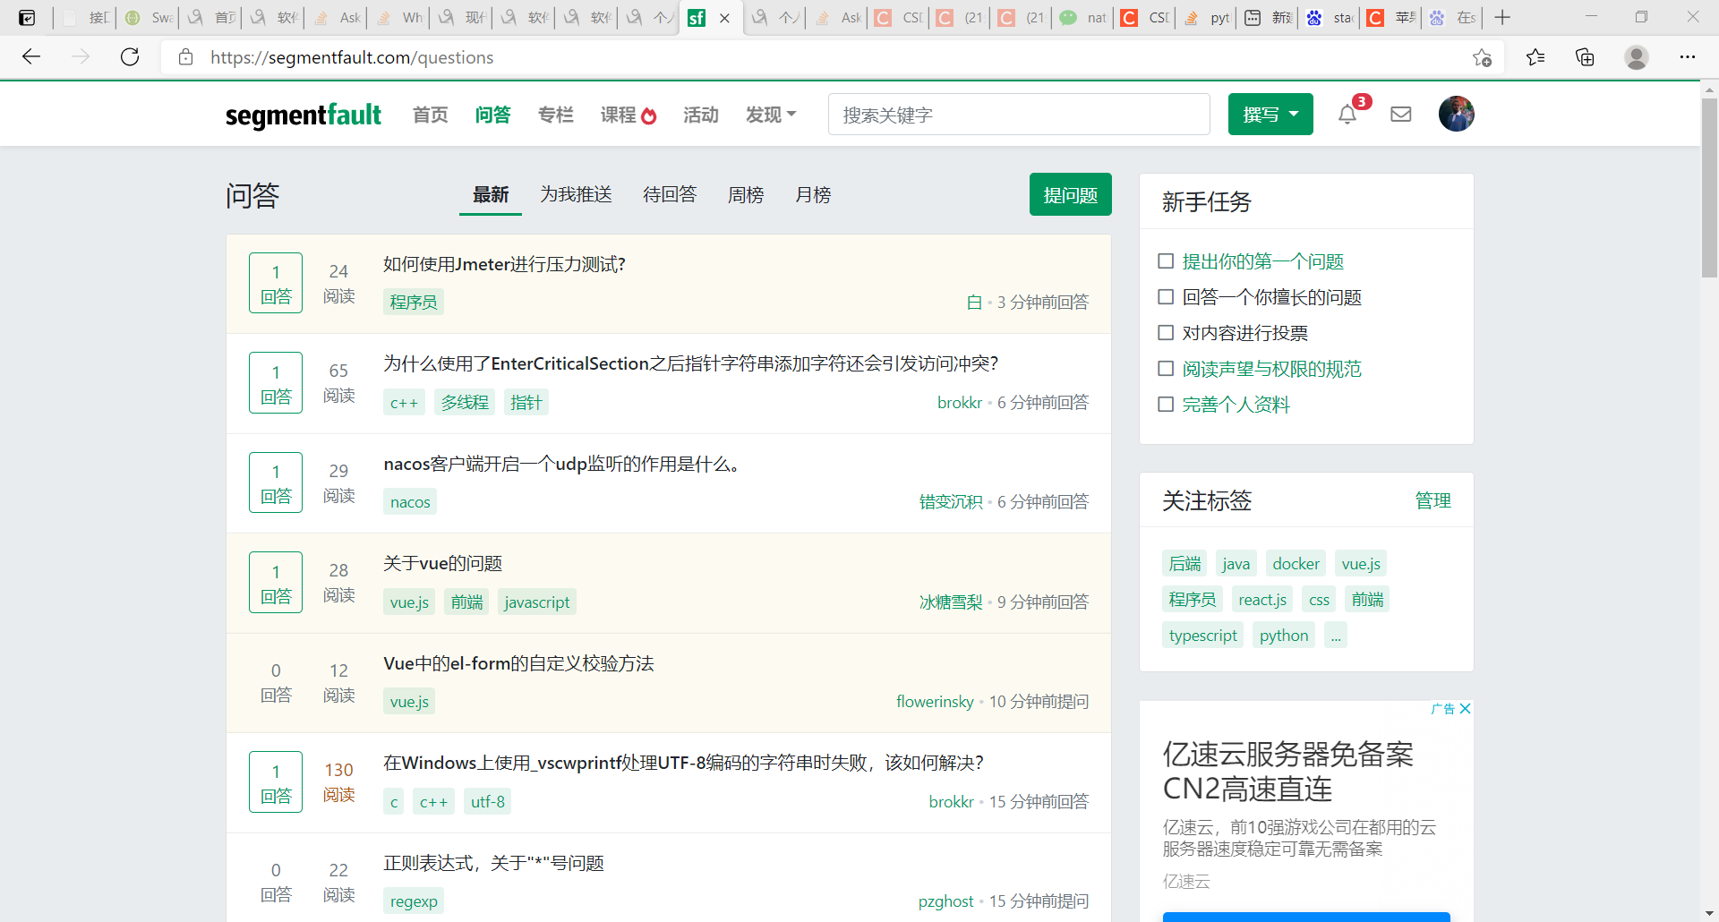Screen dimensions: 1719x922
Task: Open 课程 in navigation
Action: 618,115
